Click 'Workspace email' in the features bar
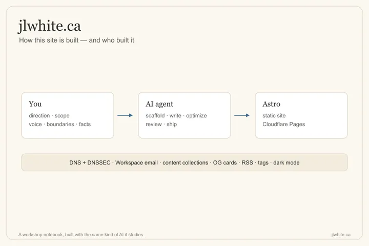 tap(136, 162)
